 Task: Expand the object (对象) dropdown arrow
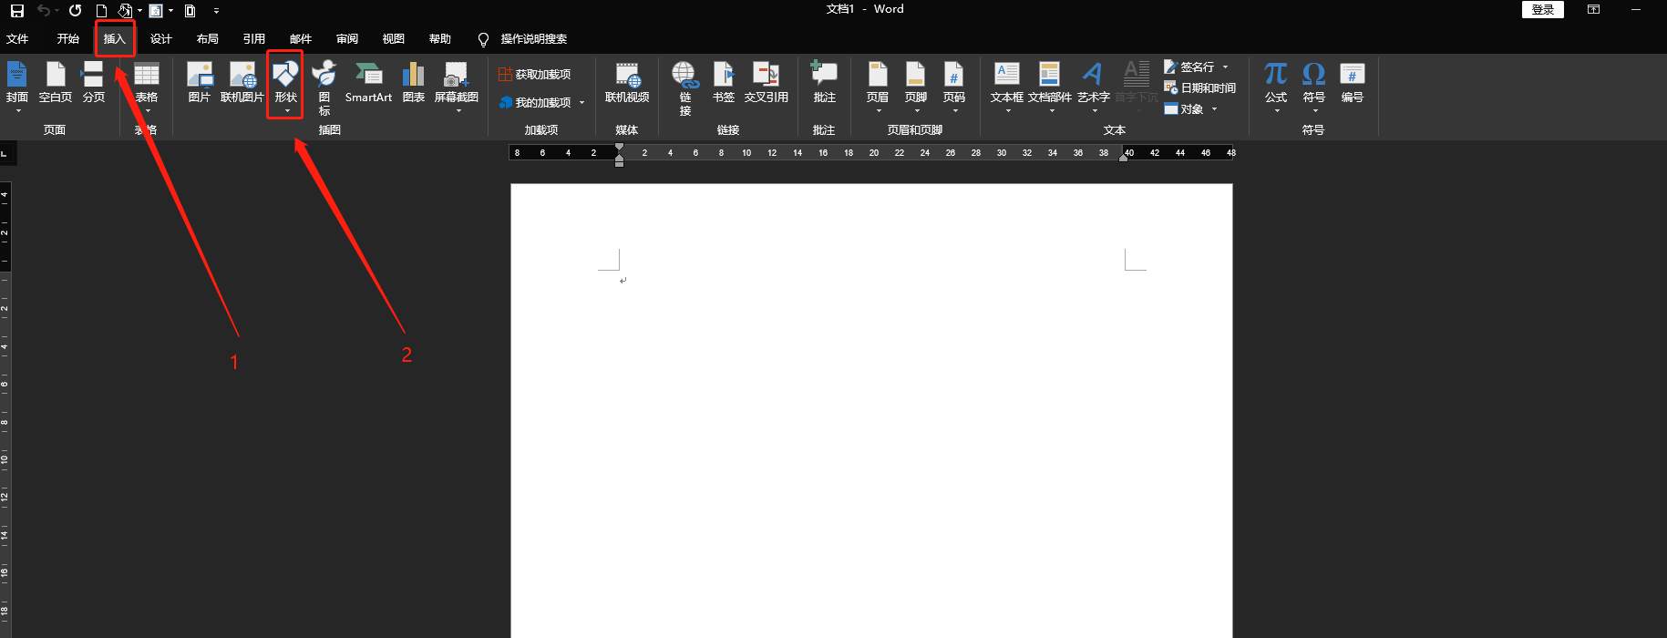click(x=1214, y=109)
